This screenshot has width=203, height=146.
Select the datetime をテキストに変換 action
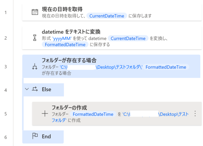(112, 38)
